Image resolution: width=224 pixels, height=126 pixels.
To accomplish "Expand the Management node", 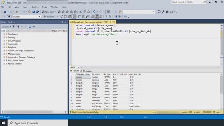I will click(x=4, y=54).
